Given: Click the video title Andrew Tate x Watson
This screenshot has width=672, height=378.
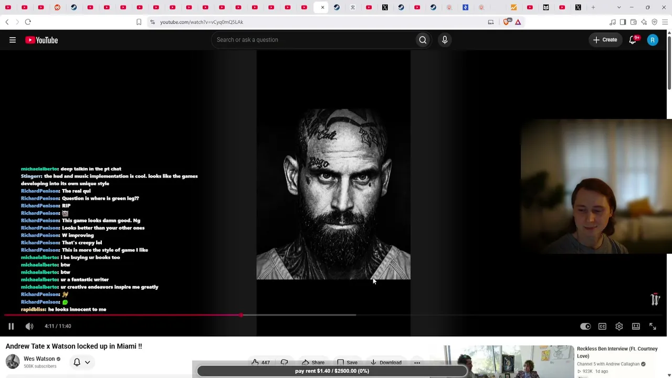Looking at the screenshot, I should click(x=74, y=346).
